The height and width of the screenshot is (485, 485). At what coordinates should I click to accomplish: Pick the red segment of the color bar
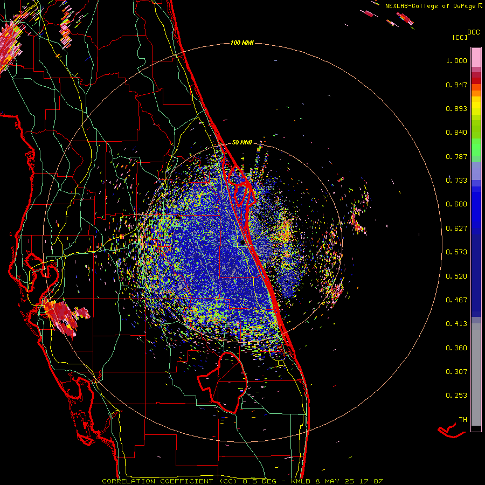tap(476, 81)
